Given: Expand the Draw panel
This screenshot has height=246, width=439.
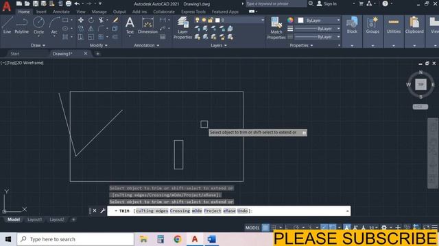Looking at the screenshot, I should (x=38, y=45).
